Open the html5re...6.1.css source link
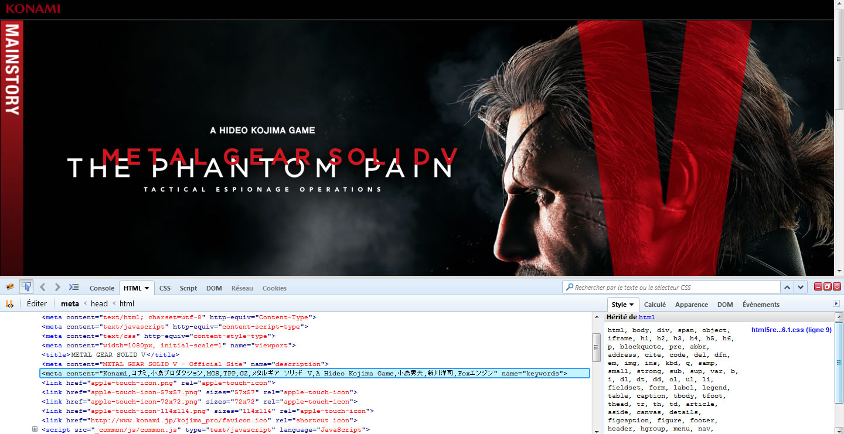The width and height of the screenshot is (844, 434). click(791, 330)
